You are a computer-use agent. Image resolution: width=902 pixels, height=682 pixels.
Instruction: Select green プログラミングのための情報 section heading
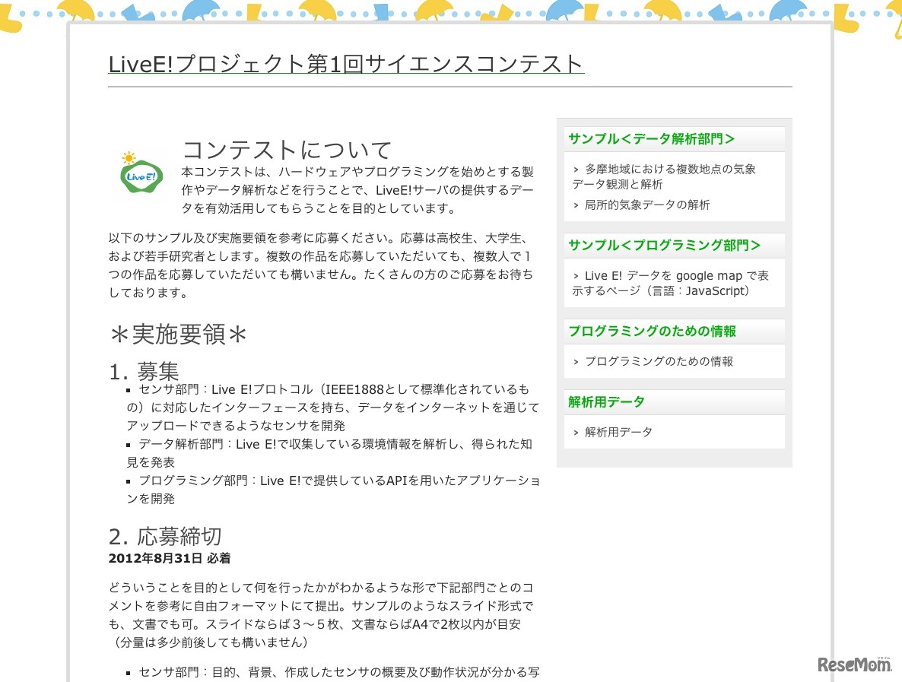point(652,331)
